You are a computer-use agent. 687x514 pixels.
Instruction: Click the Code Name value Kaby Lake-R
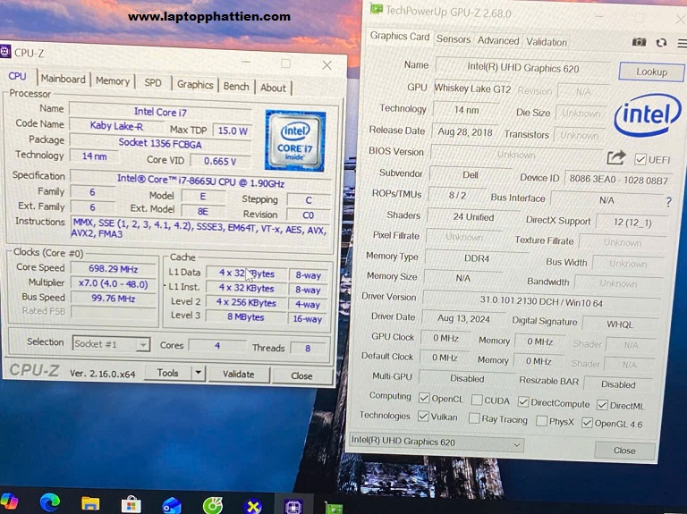(x=116, y=126)
